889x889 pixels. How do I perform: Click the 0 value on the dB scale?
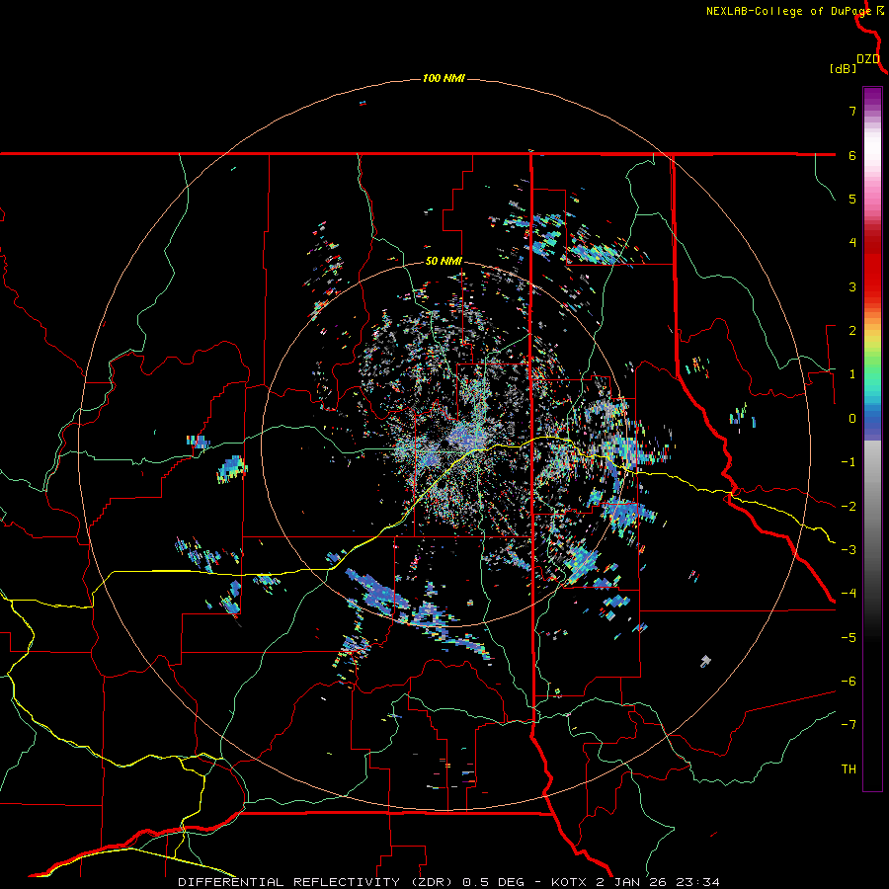pos(852,419)
